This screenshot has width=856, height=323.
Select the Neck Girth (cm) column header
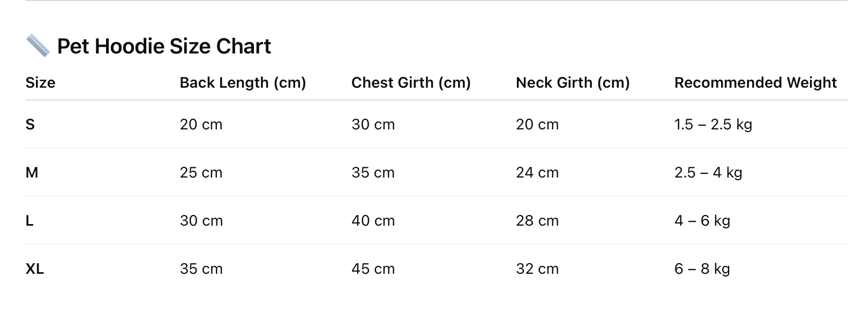point(573,83)
